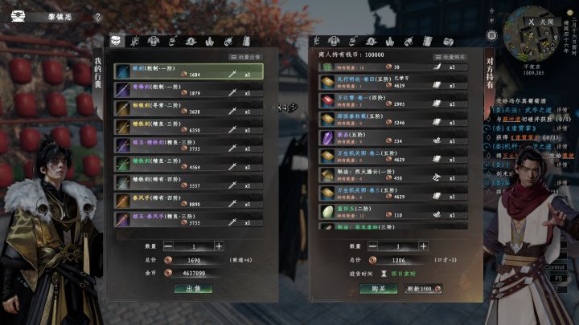Viewport: 579px width, 325px height.
Task: Filter my inventory by the weapons icon
Action: (x=134, y=41)
